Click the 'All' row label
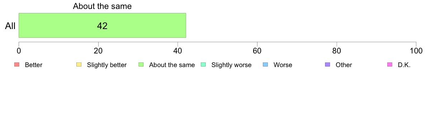 pos(10,26)
